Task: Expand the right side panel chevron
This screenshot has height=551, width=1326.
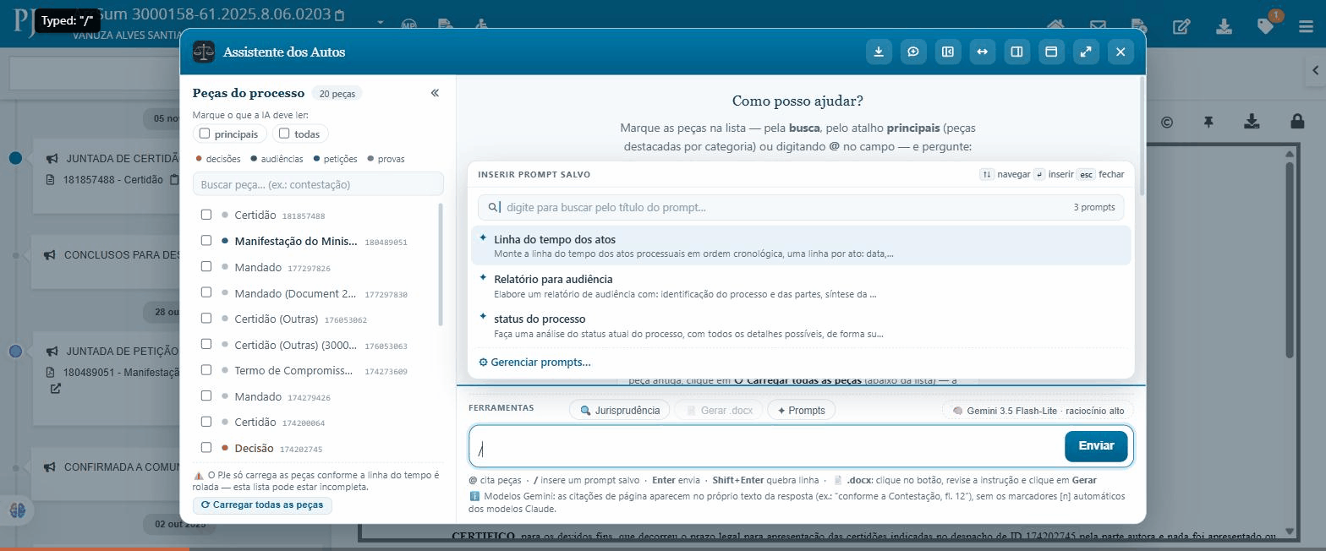Action: click(1315, 71)
